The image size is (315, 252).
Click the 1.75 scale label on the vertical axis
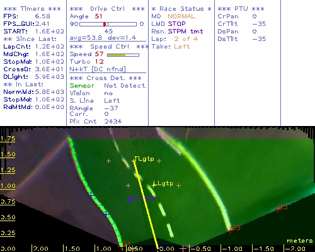tap(8, 139)
